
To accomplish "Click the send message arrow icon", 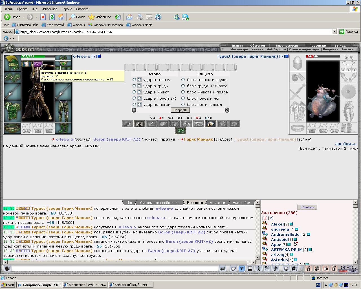I will pyautogui.click(x=223, y=269).
